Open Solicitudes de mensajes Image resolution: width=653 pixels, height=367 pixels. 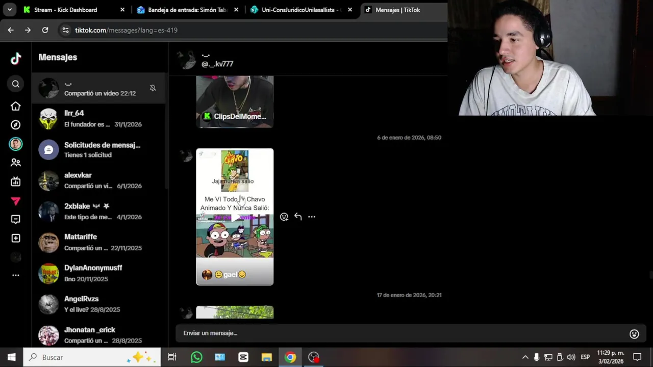click(x=99, y=150)
